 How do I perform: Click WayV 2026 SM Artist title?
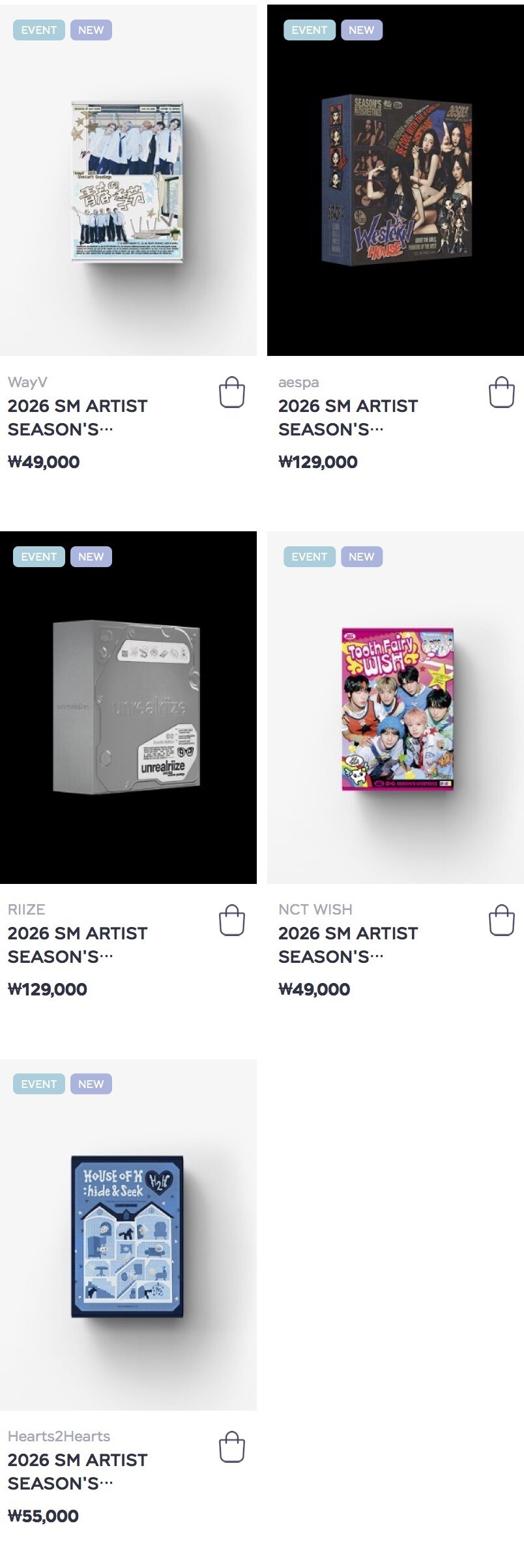coord(77,418)
